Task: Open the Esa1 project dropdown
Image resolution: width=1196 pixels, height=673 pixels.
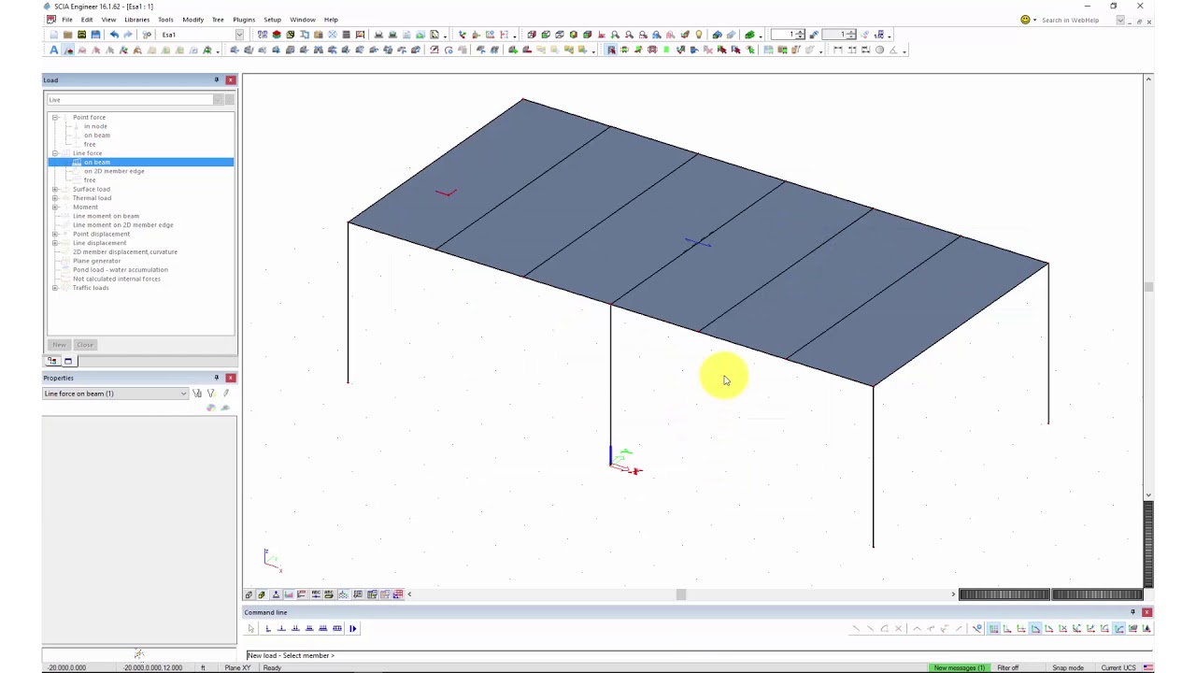Action: coord(239,35)
